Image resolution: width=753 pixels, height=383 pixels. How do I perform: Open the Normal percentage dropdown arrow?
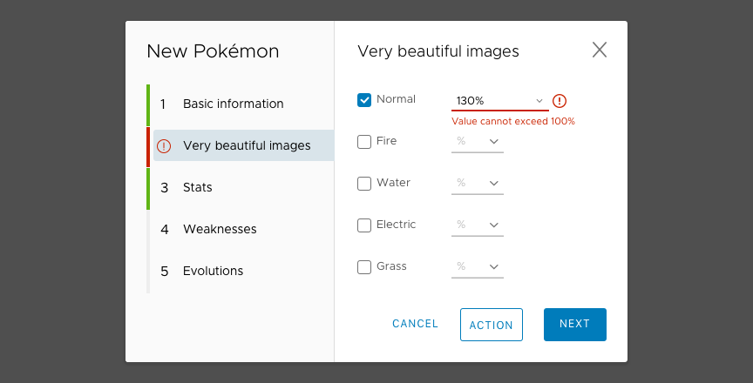539,101
